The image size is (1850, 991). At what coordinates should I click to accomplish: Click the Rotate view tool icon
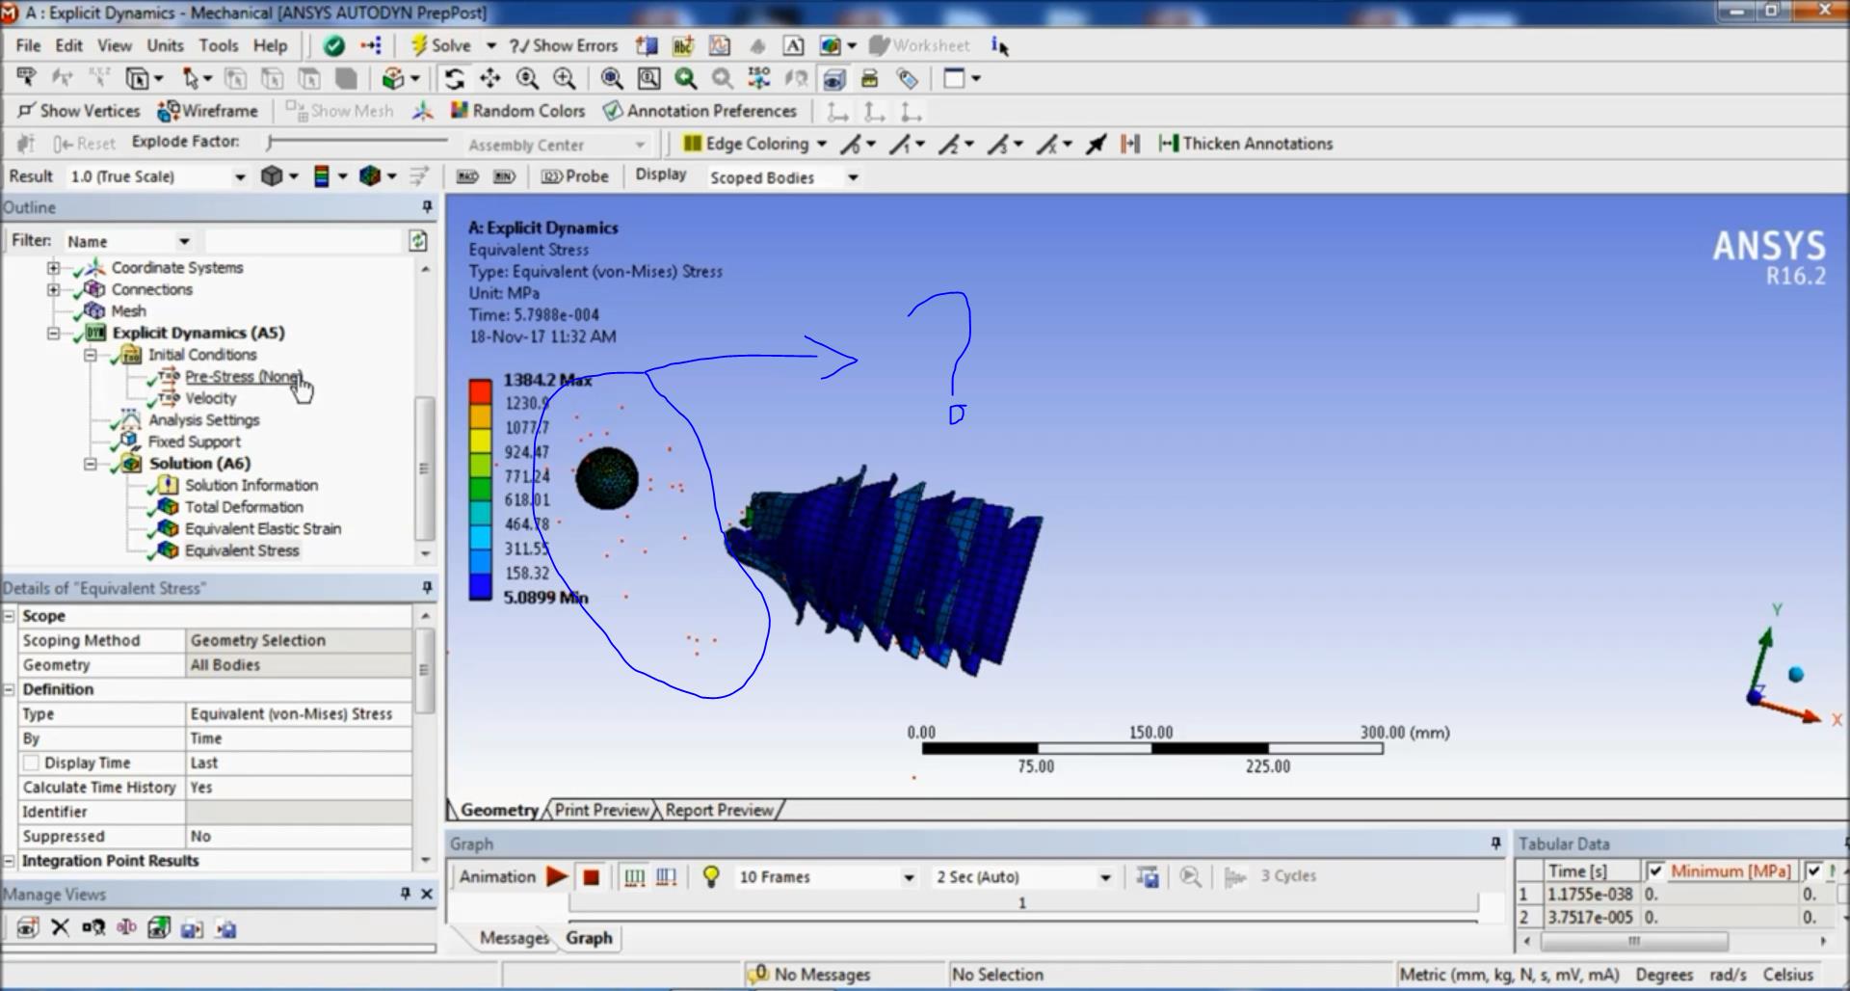tap(454, 79)
